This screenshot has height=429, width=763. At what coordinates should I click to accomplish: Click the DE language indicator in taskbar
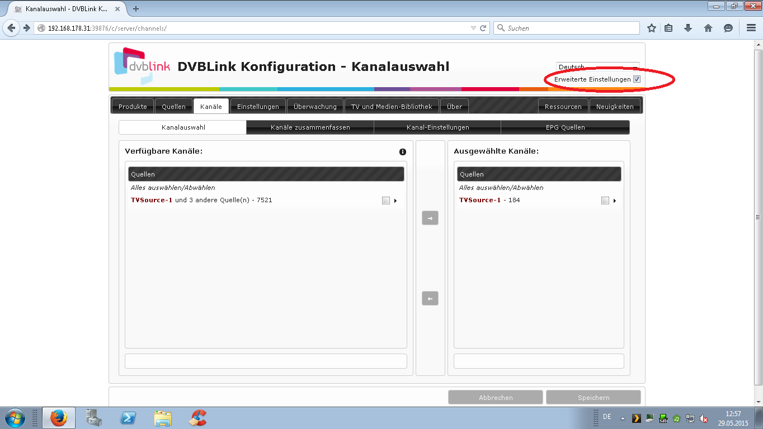tap(607, 417)
